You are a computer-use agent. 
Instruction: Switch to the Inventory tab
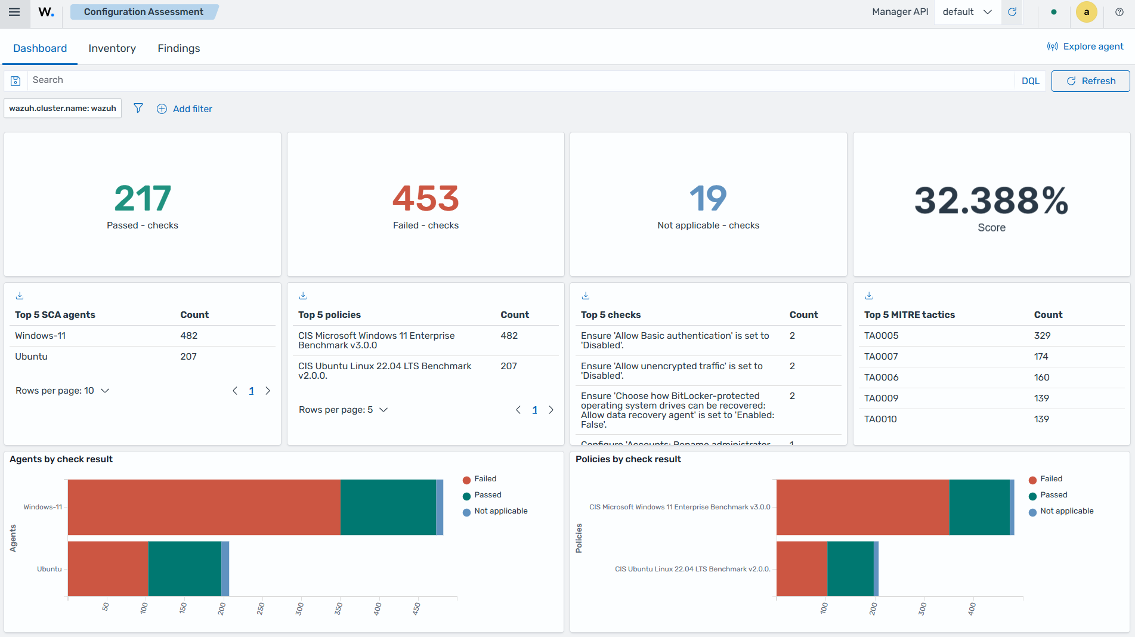[x=112, y=48]
